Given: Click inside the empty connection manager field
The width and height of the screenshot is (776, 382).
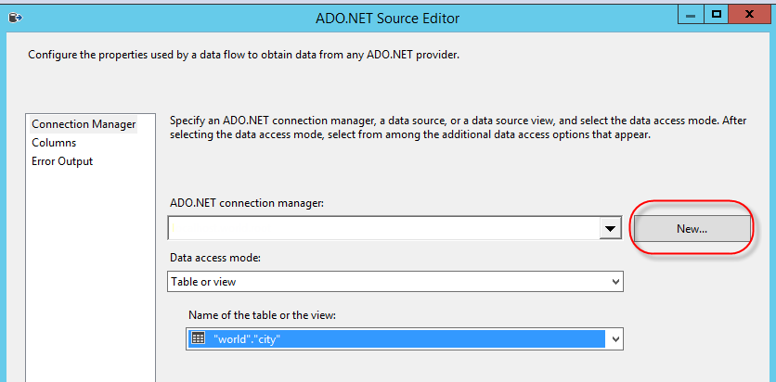Looking at the screenshot, I should coord(382,228).
